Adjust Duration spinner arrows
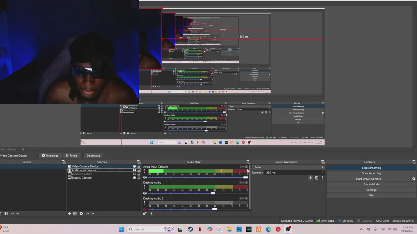Viewport: 417px width, 234px height. coord(323,173)
